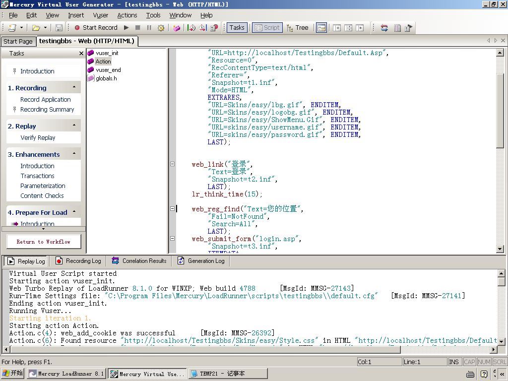
Task: Open Parameterization task link
Action: tap(43, 186)
